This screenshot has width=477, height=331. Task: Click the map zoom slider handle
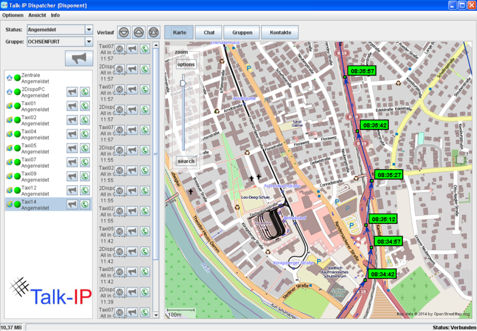[x=183, y=83]
